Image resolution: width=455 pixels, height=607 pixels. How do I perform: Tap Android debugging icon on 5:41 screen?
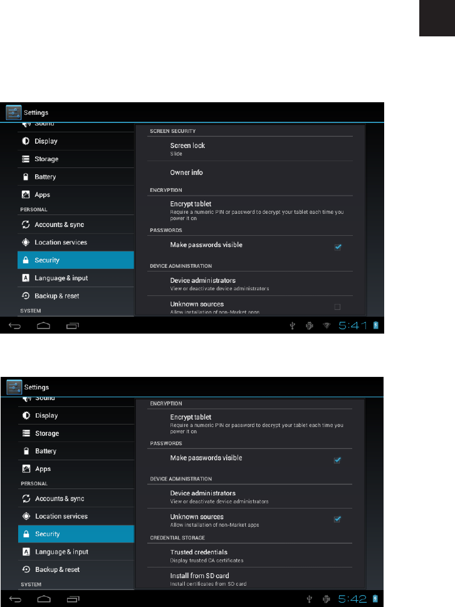coord(310,325)
